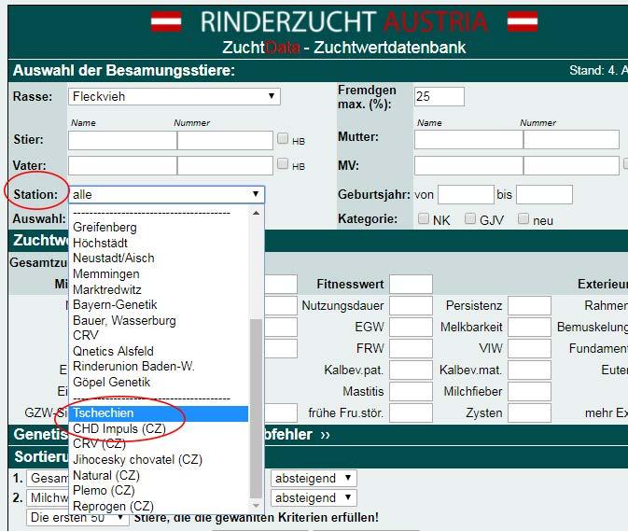Click the frühe Fru.stör. input field
628x531 pixels.
[x=411, y=412]
